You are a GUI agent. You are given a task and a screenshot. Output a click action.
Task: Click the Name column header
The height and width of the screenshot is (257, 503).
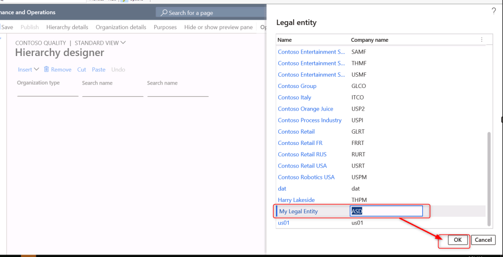click(285, 40)
